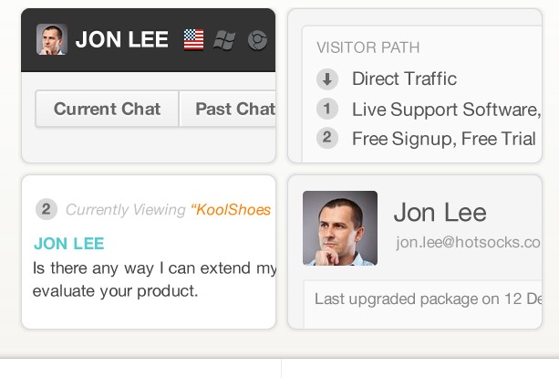The image size is (559, 378).
Task: Switch to the Current Chat tab
Action: pyautogui.click(x=107, y=109)
